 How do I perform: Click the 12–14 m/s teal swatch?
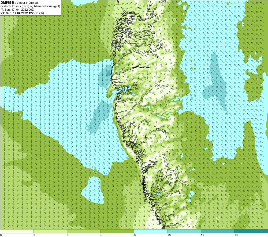click(218, 231)
